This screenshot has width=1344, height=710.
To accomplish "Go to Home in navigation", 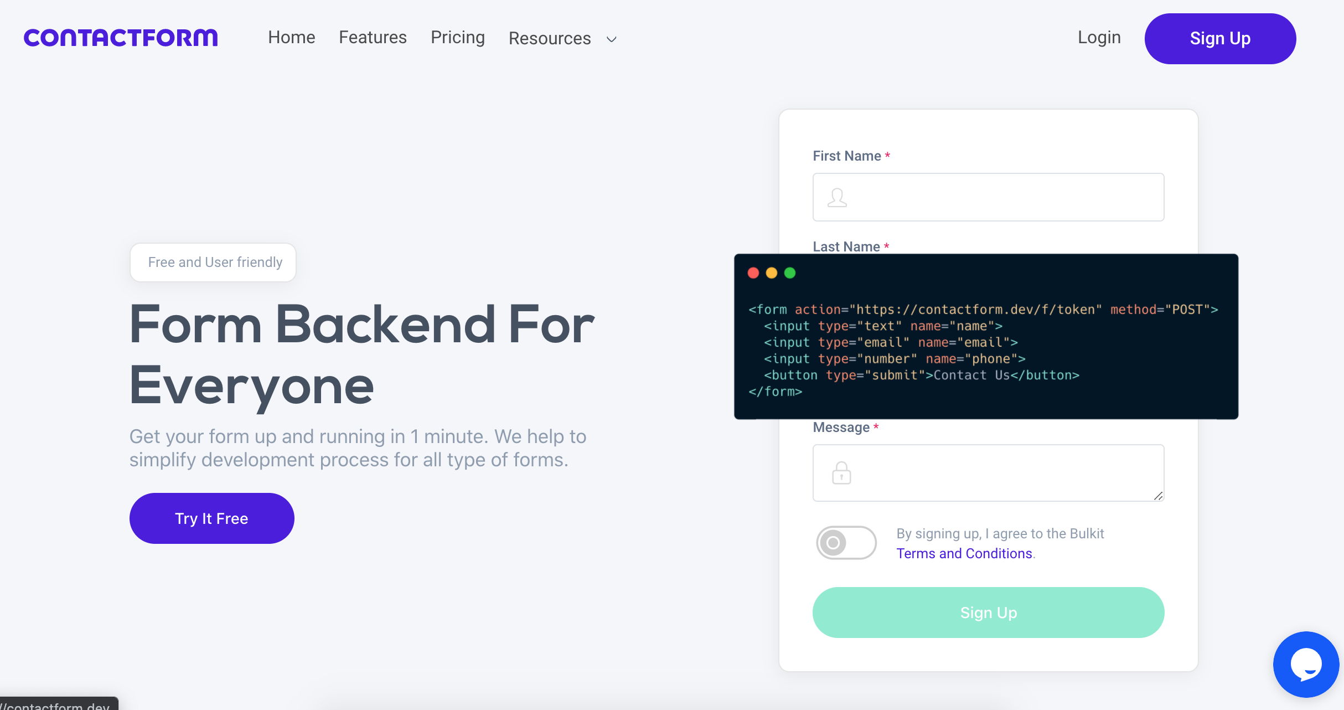I will [292, 37].
